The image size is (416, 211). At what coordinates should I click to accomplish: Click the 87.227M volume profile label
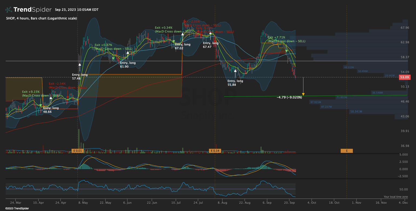327,107
